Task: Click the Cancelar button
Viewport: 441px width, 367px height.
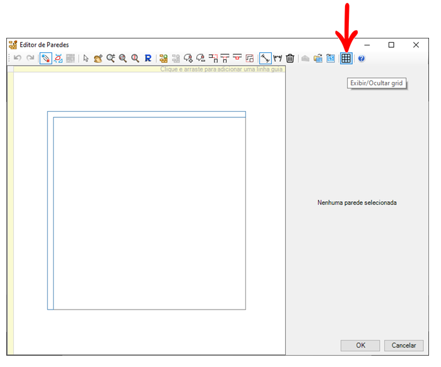Action: tap(404, 346)
